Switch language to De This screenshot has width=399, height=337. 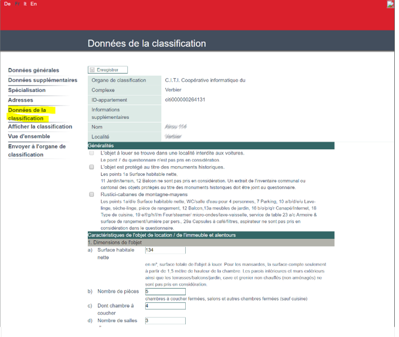pos(7,4)
